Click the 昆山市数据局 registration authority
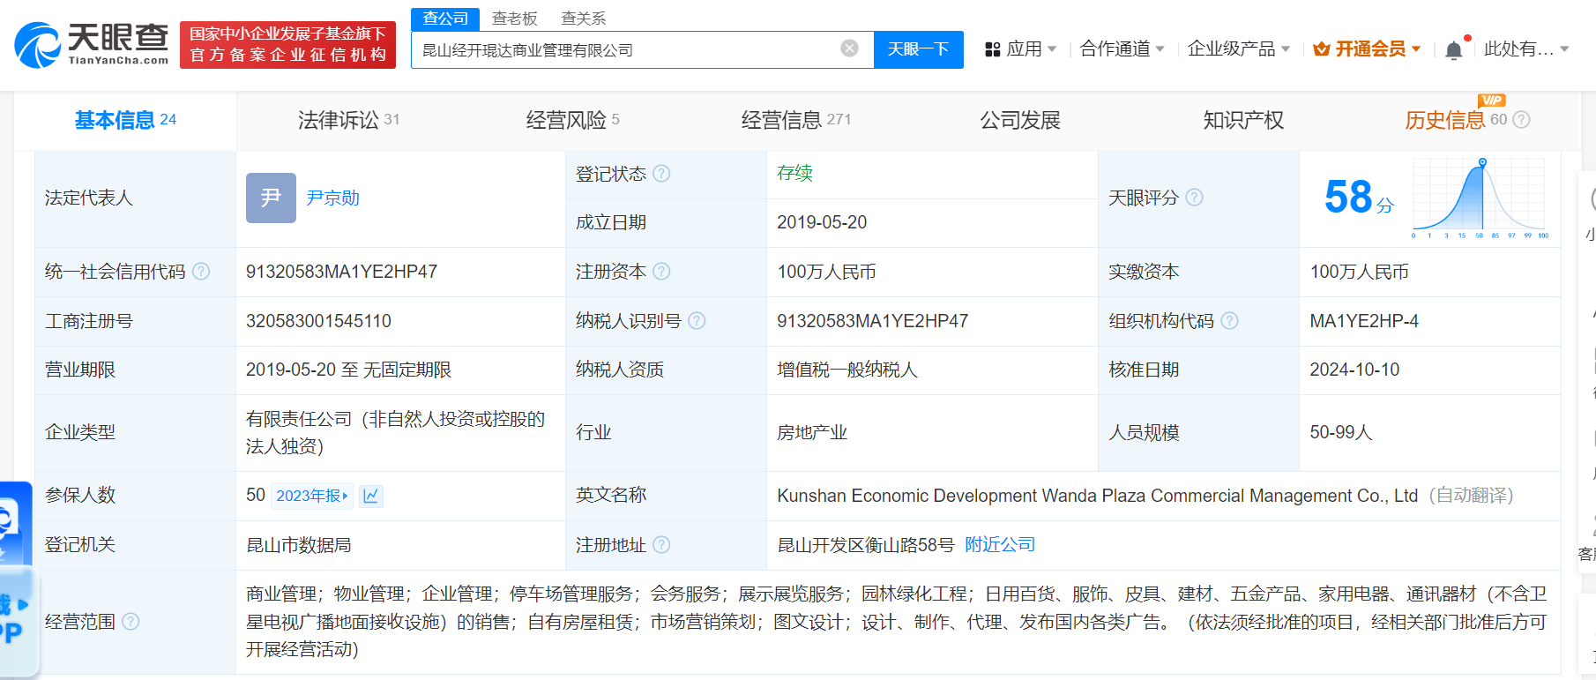This screenshot has width=1596, height=680. 299,545
